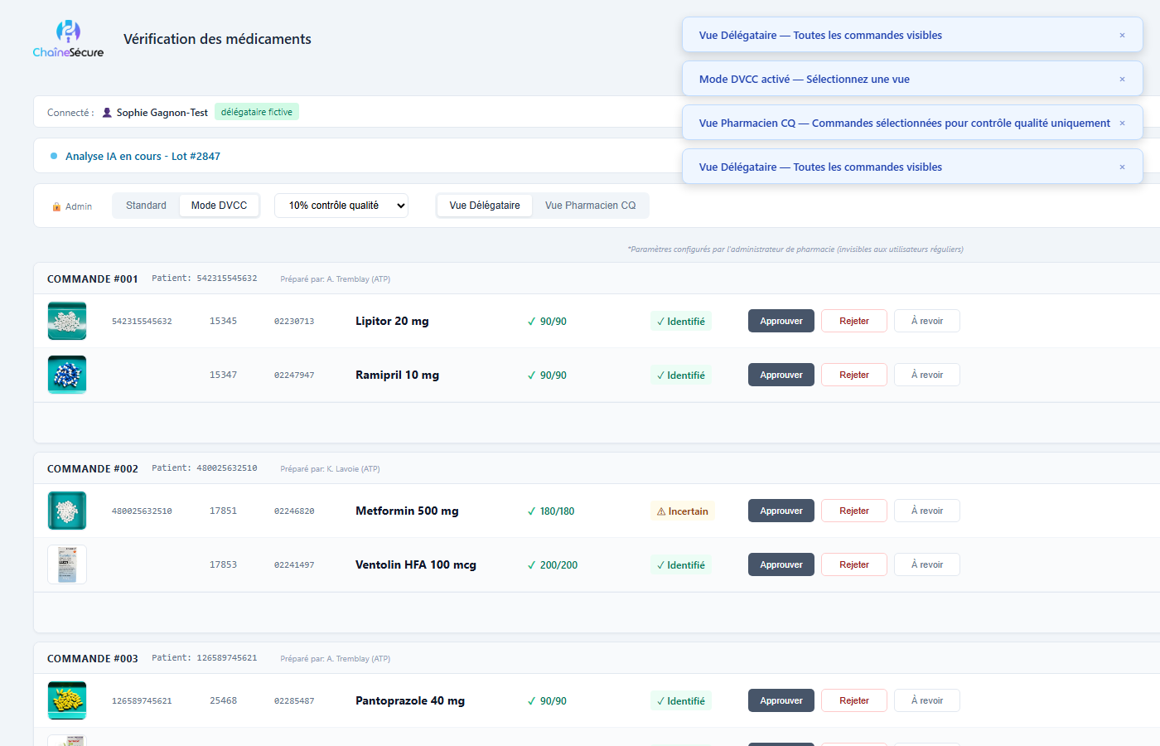Click the Incertain status badge for Metformin
Viewport: 1160px width, 746px height.
click(683, 511)
